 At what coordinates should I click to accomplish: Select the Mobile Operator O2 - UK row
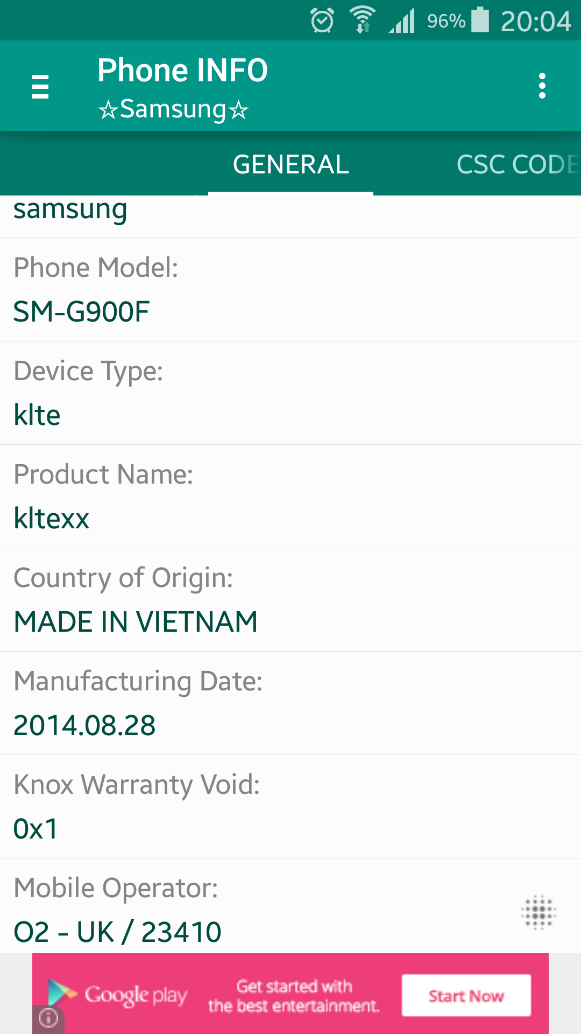pos(290,906)
